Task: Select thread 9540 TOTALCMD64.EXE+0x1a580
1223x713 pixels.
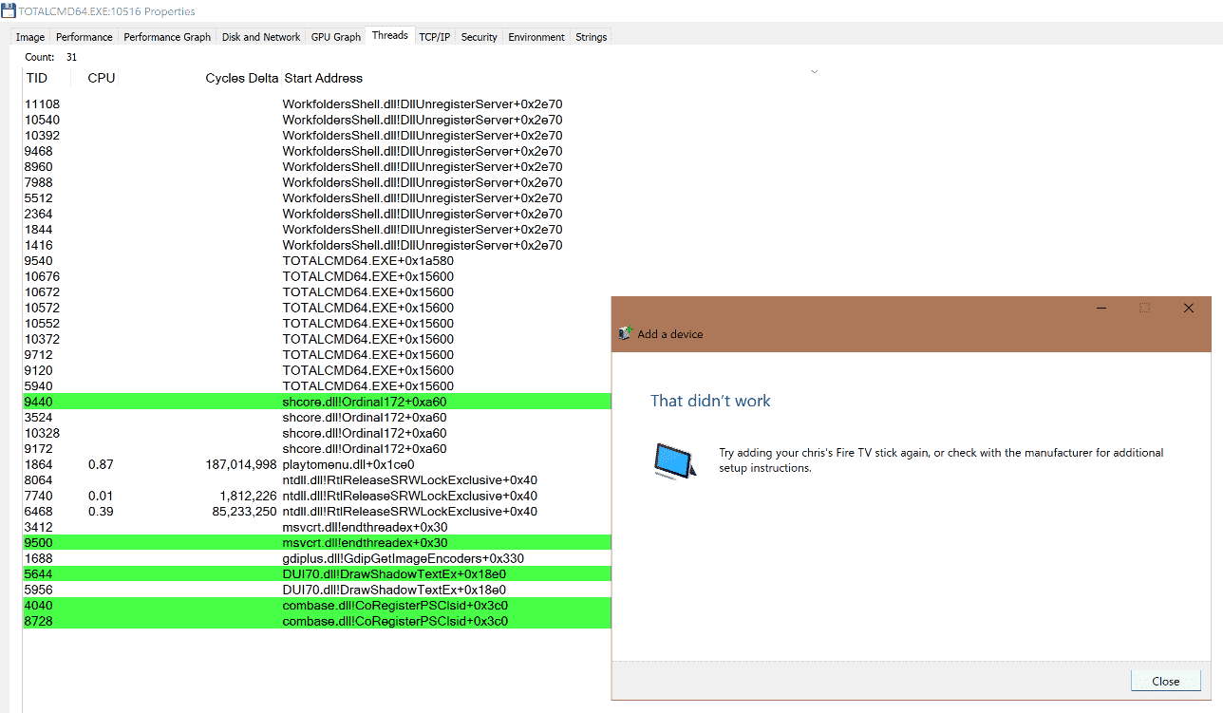Action: click(316, 260)
